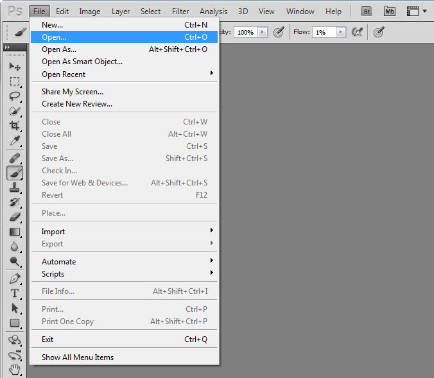Screen dimensions: 434x378
Task: Select the Rectangular Marquee tool
Action: tap(15, 82)
